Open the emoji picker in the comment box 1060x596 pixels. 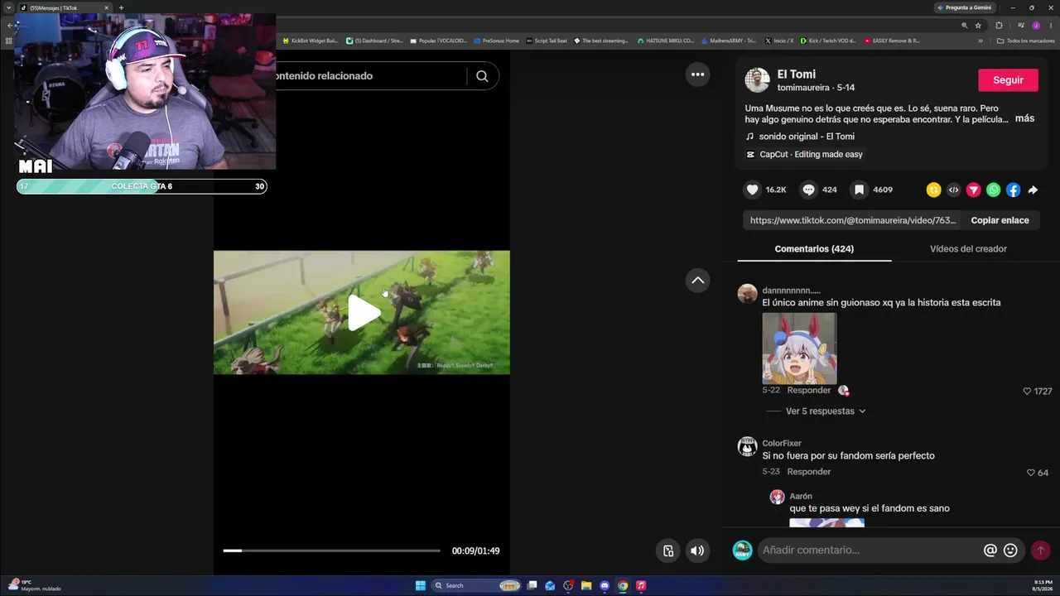(x=1010, y=550)
